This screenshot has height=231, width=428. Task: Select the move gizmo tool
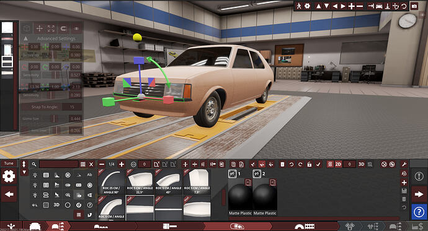point(39,28)
